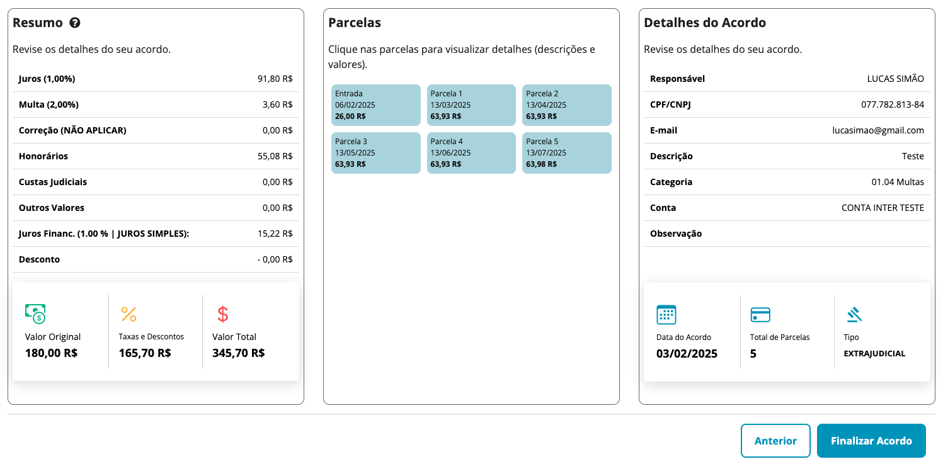View Parcela 3 installment details
943x464 pixels.
pyautogui.click(x=376, y=153)
